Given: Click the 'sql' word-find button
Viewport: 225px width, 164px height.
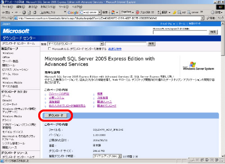Looking at the screenshot, I should click(x=182, y=12).
